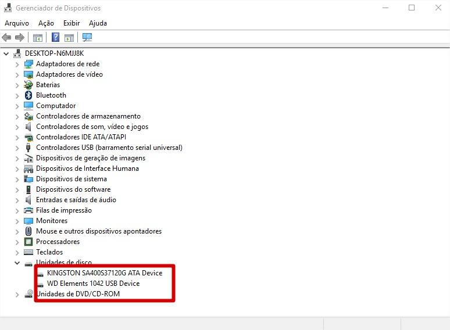
Task: Expand the Entradas e saídas de áudio node
Action: (x=17, y=200)
